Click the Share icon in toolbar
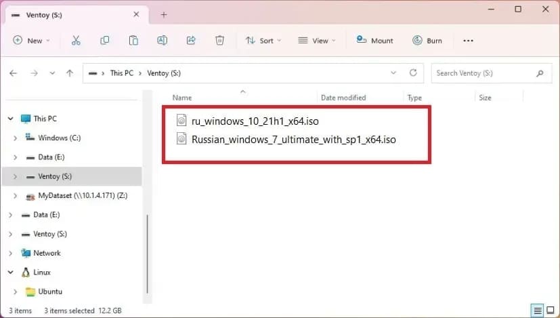This screenshot has width=560, height=318. point(191,41)
